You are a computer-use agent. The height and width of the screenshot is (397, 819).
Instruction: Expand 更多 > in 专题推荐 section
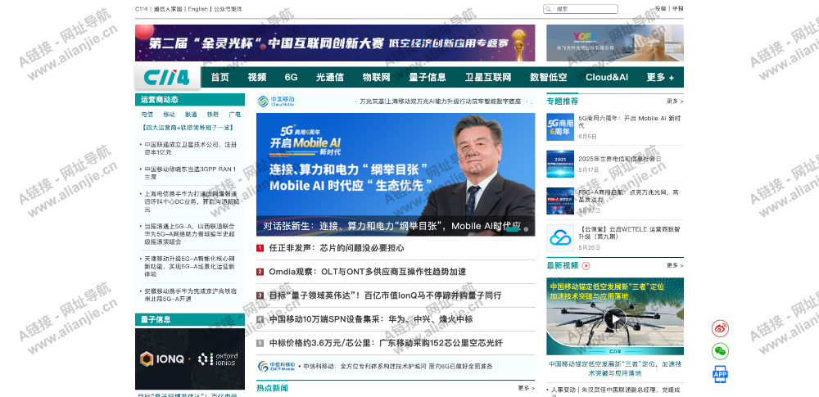coord(674,102)
